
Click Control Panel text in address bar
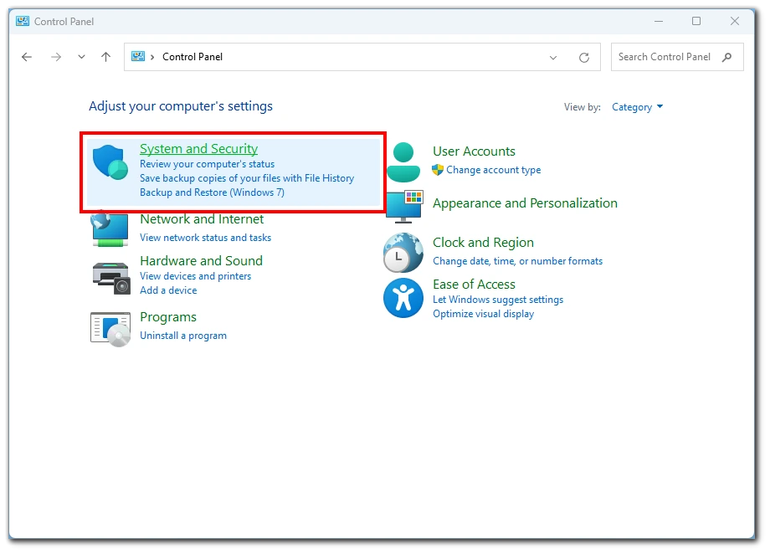(x=192, y=57)
